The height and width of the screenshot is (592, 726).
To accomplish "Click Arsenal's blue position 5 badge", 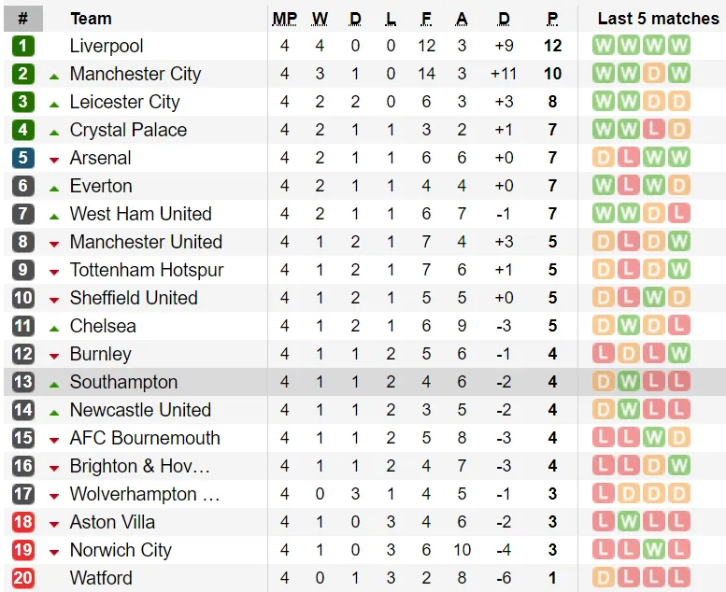I will (x=23, y=158).
